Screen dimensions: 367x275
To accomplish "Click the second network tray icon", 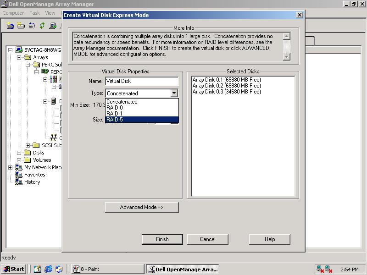I will (x=328, y=269).
